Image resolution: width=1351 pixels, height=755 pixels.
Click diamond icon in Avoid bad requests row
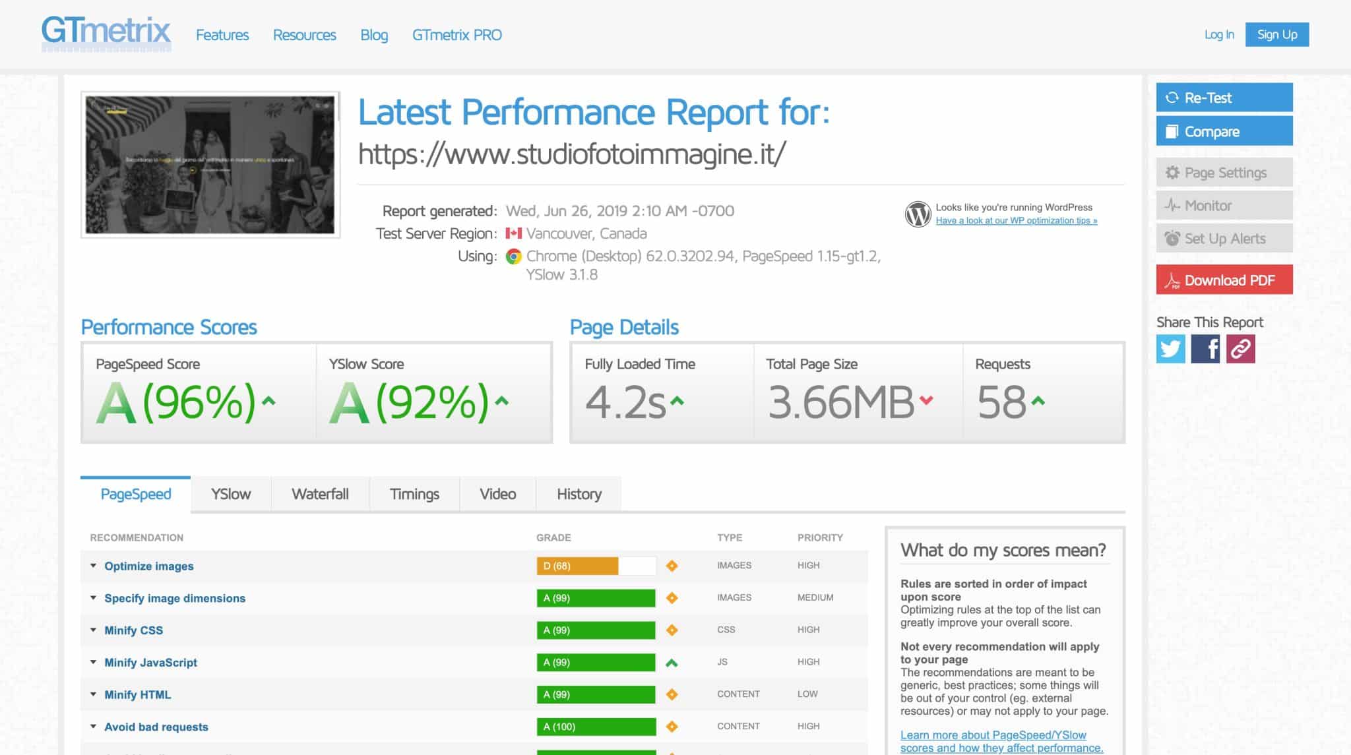(672, 727)
